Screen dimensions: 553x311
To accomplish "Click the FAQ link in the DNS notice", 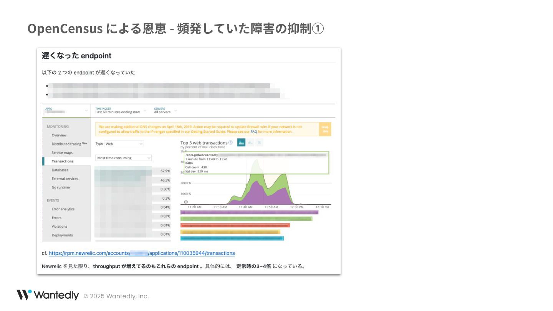I will [x=254, y=131].
